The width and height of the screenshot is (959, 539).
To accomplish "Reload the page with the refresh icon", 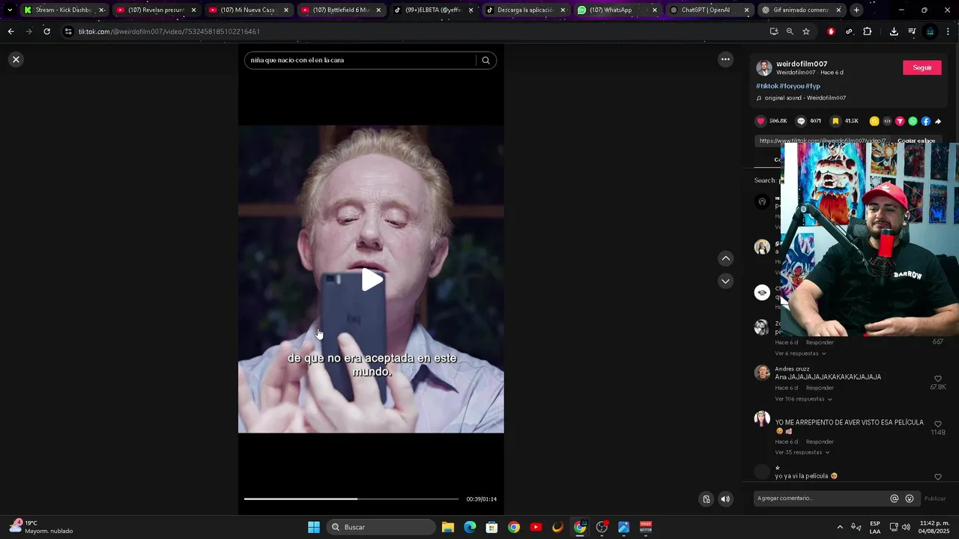I will tap(46, 31).
